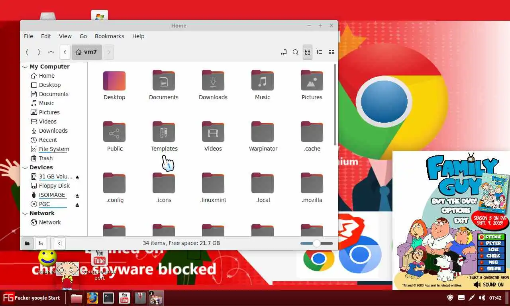Open search in the file manager
510x306 pixels.
(296, 52)
